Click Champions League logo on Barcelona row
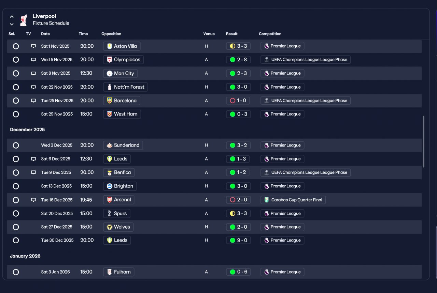Image resolution: width=437 pixels, height=293 pixels. click(x=267, y=101)
